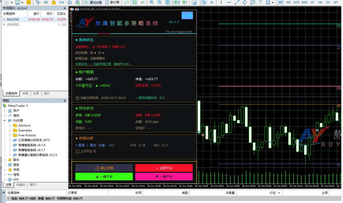The image size is (343, 203).
Task: Click the tile windows grid icon
Action: point(168,2)
